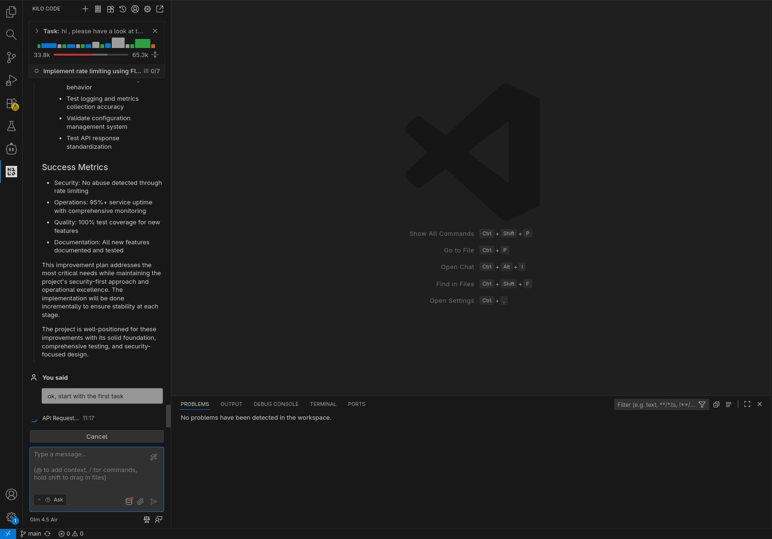Expand the todo list showing 0/7
772x539 pixels.
[152, 71]
